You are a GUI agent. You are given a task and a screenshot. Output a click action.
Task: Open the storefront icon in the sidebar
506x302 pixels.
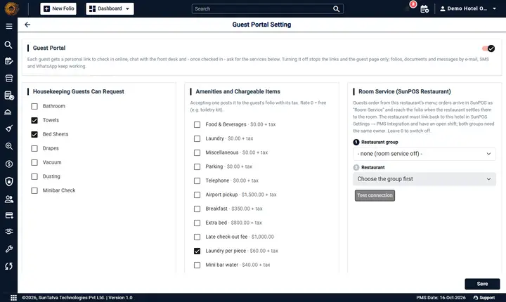coord(9,79)
